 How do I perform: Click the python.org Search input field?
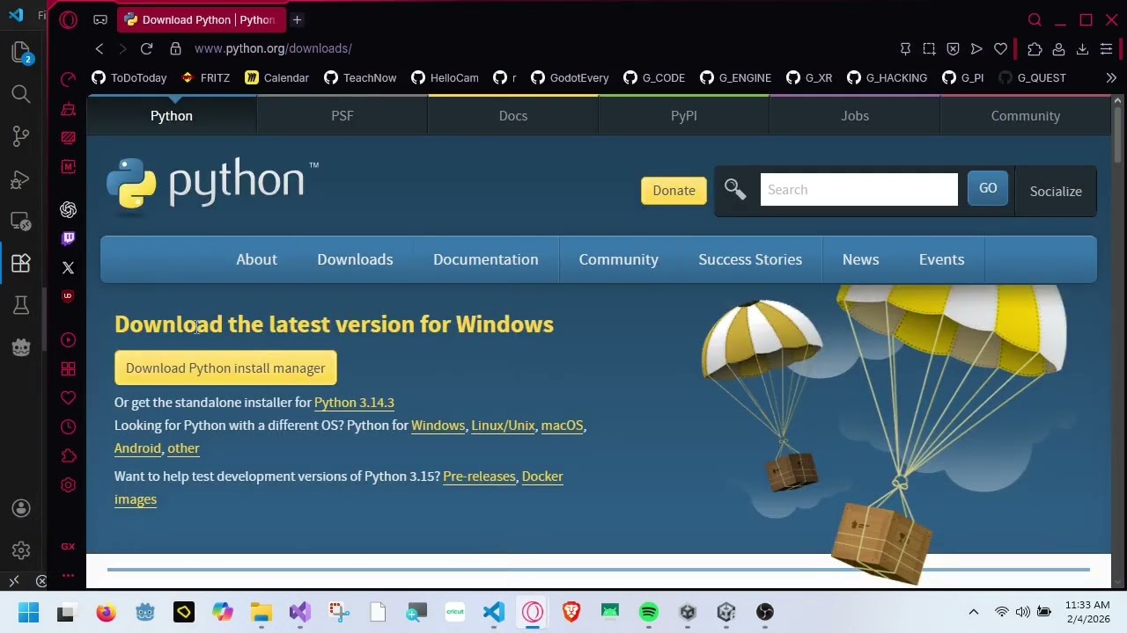pos(858,190)
